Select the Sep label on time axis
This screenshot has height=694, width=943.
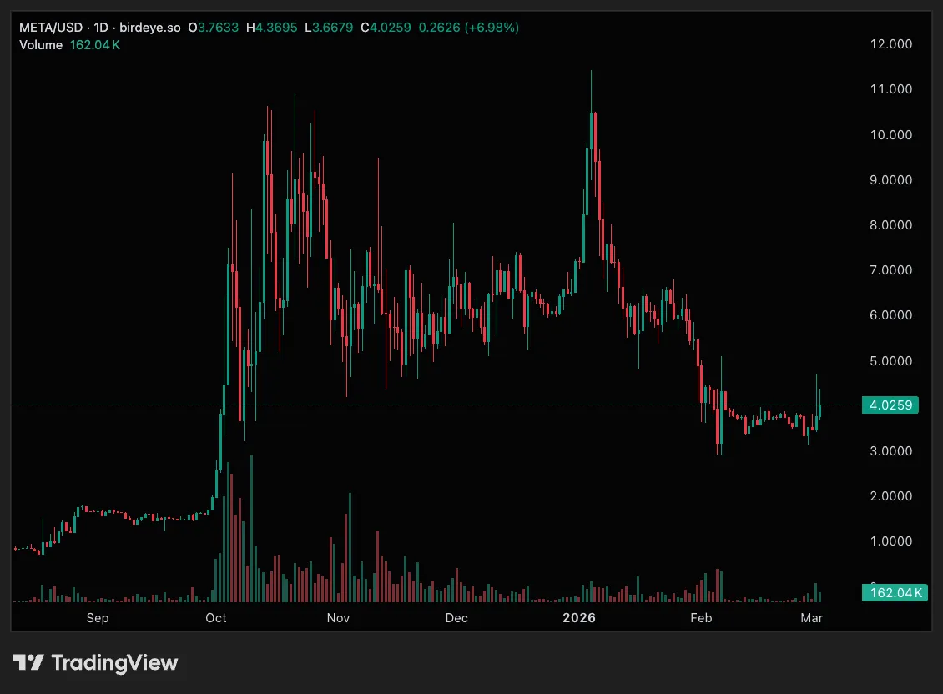click(x=98, y=618)
